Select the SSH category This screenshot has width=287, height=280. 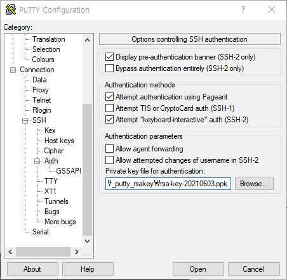coord(39,120)
